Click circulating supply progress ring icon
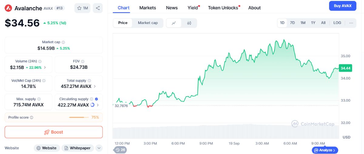Image resolution: width=364 pixels, height=154 pixels. [93, 105]
